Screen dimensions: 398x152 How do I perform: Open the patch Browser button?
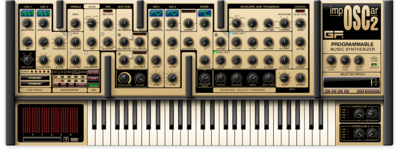point(372,91)
